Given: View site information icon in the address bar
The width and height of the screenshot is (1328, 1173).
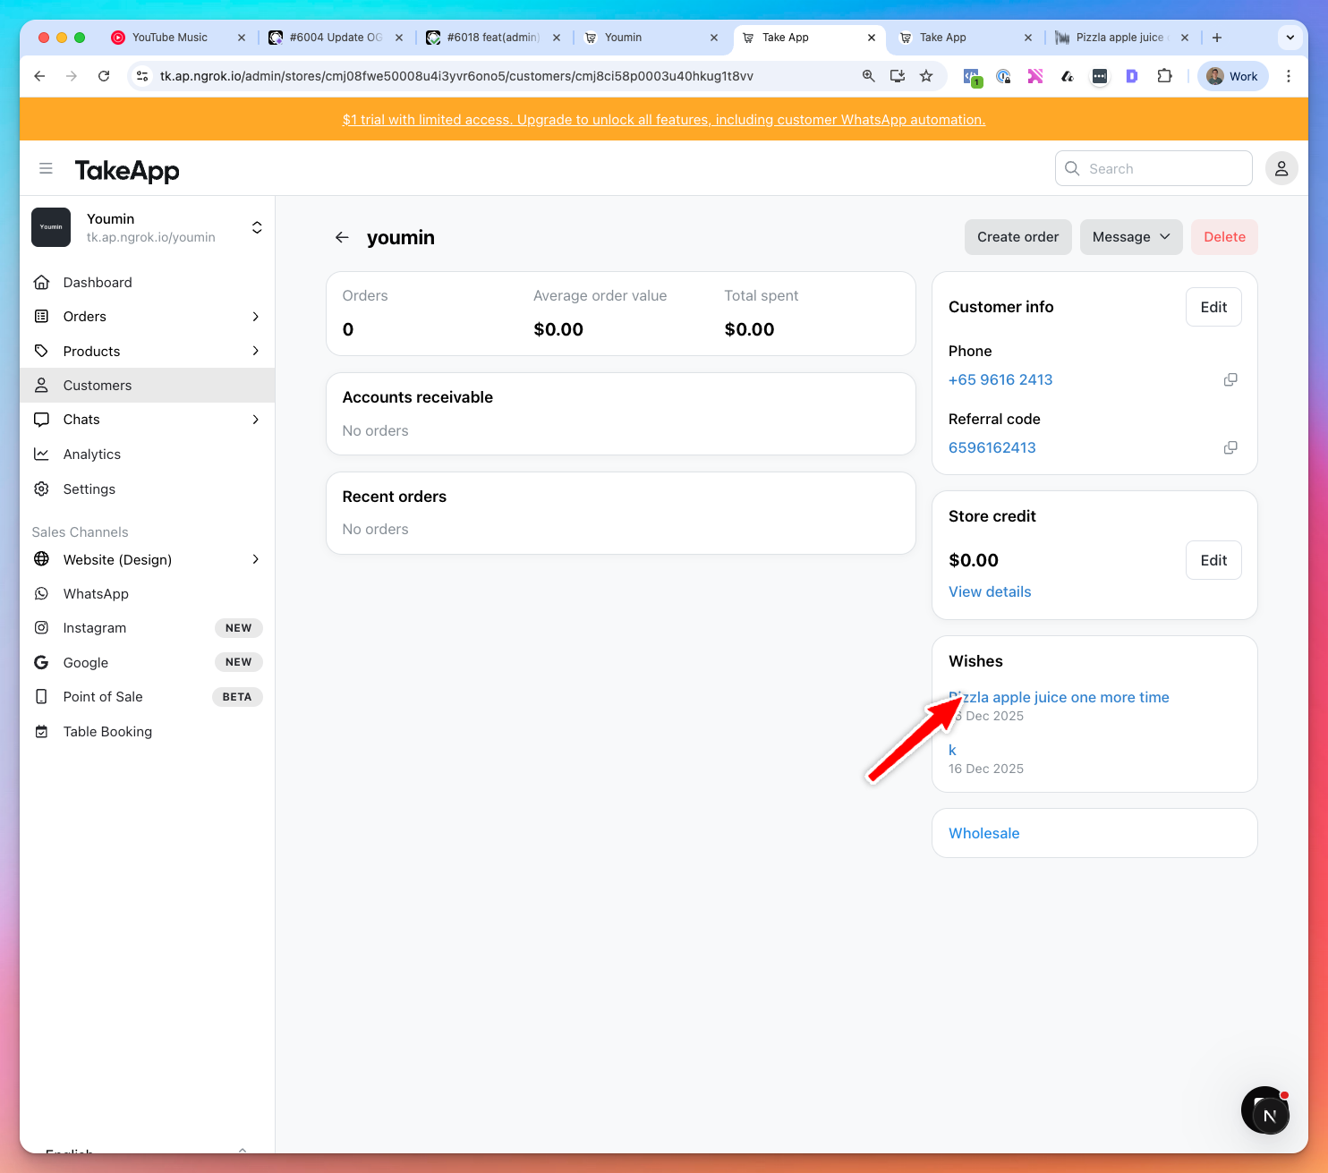Looking at the screenshot, I should [142, 76].
